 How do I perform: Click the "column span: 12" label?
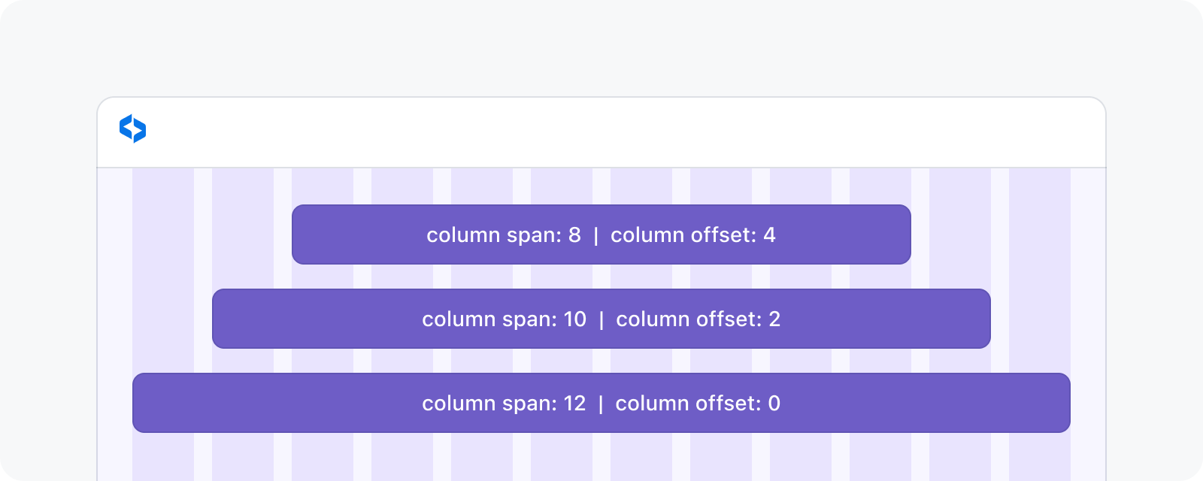504,404
